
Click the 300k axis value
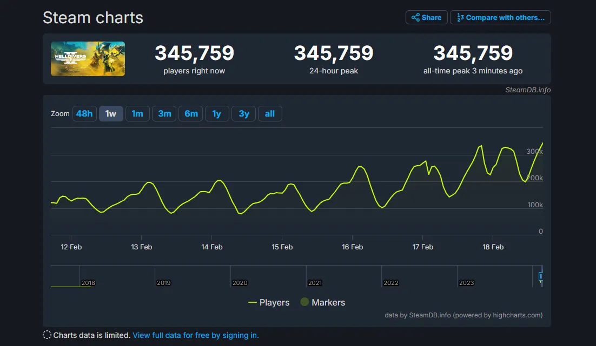(x=534, y=151)
